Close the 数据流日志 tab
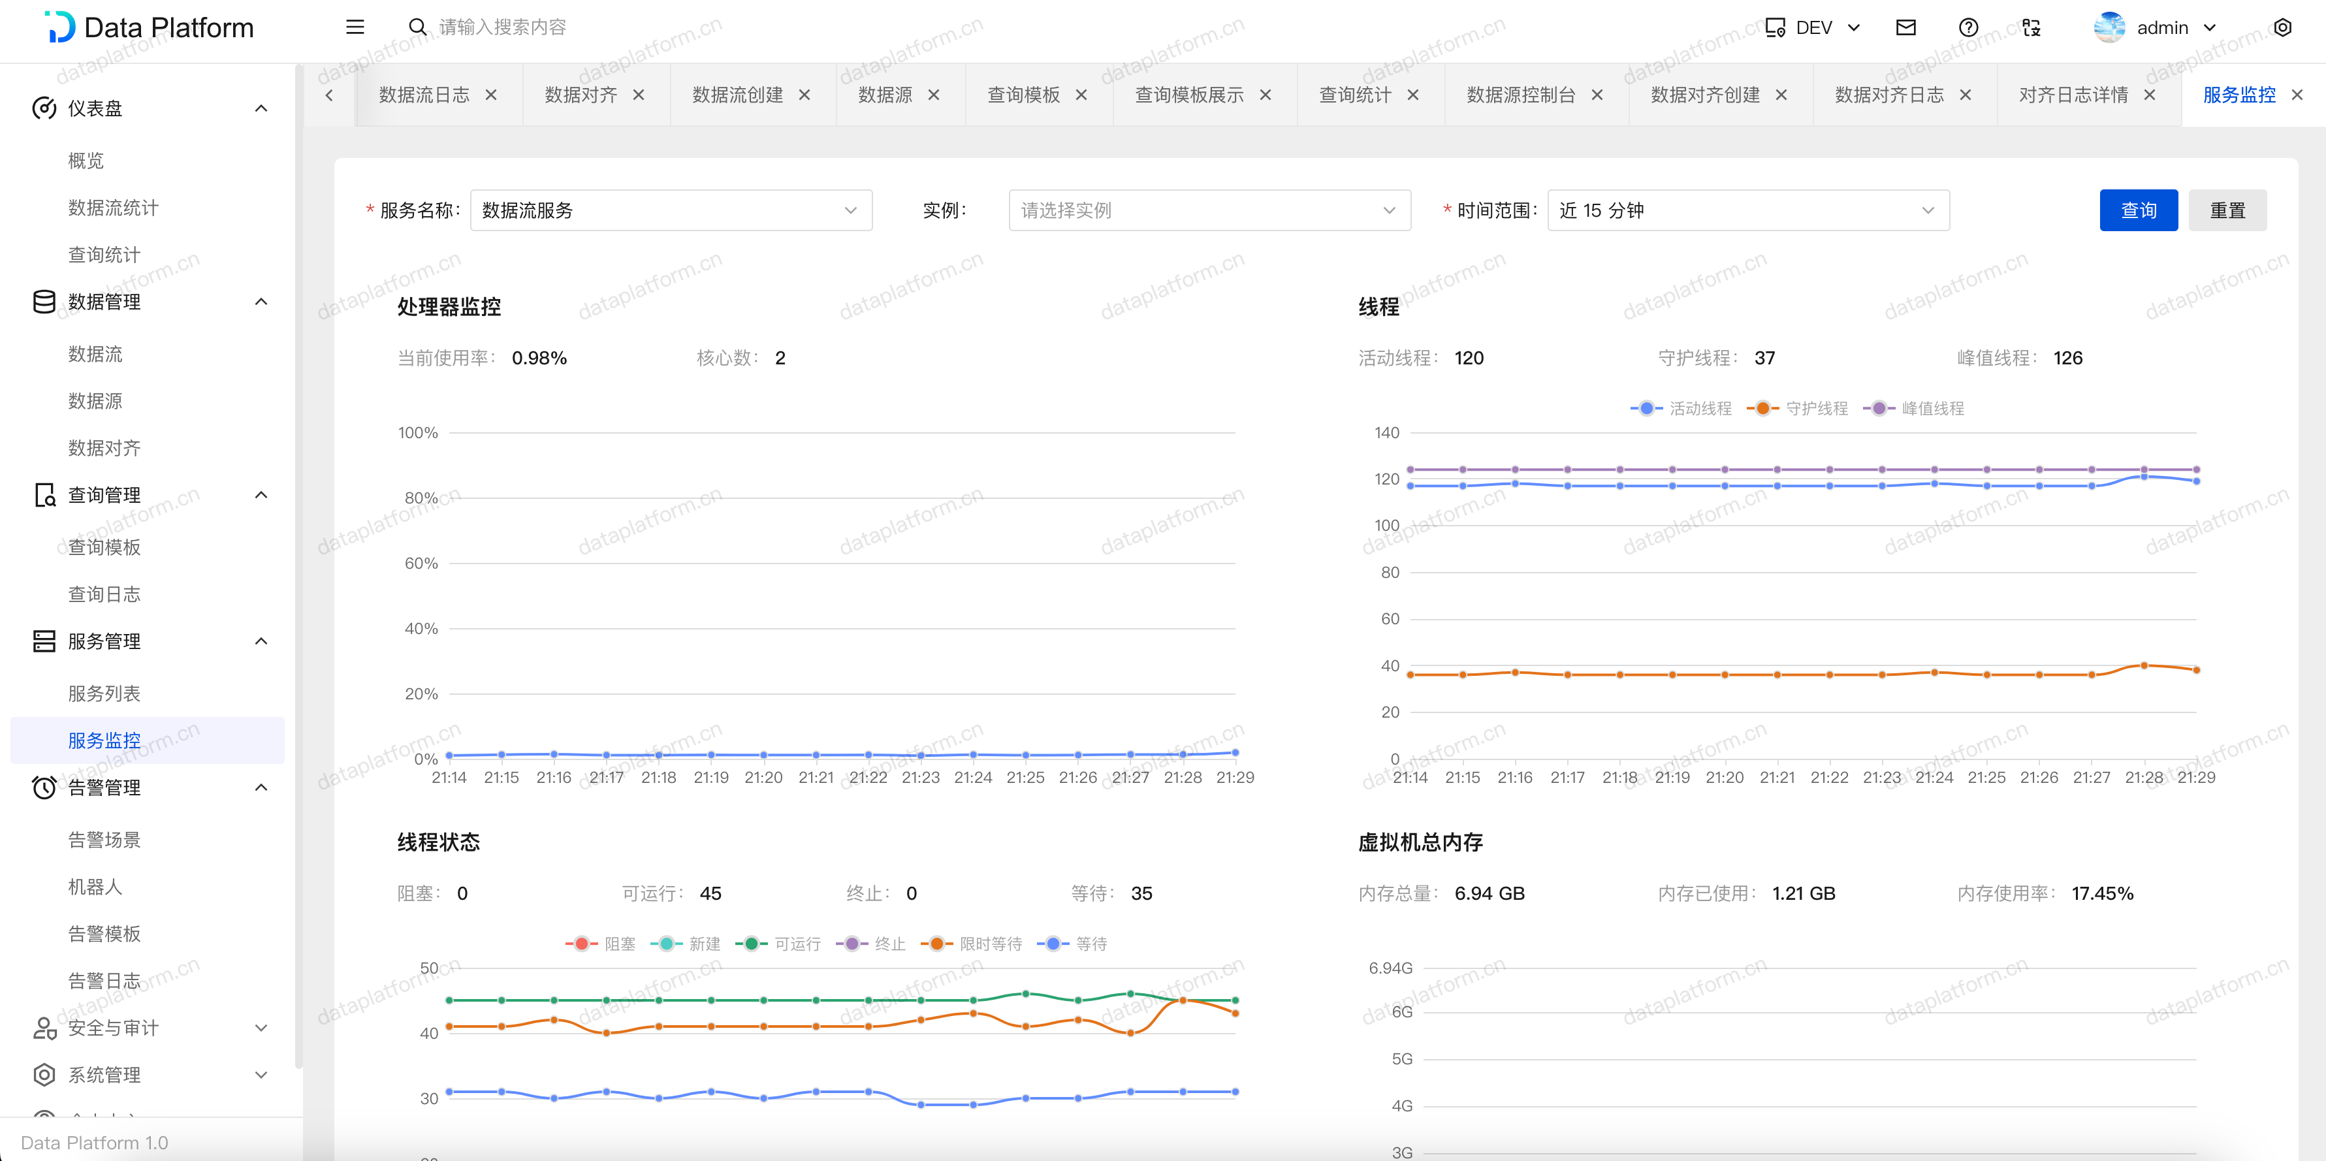This screenshot has width=2326, height=1161. click(491, 95)
